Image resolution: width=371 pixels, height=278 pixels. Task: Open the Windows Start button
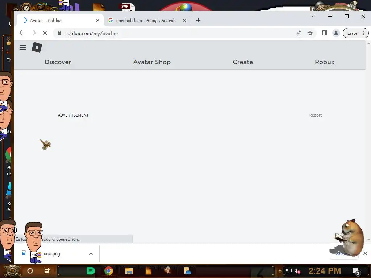click(x=12, y=271)
